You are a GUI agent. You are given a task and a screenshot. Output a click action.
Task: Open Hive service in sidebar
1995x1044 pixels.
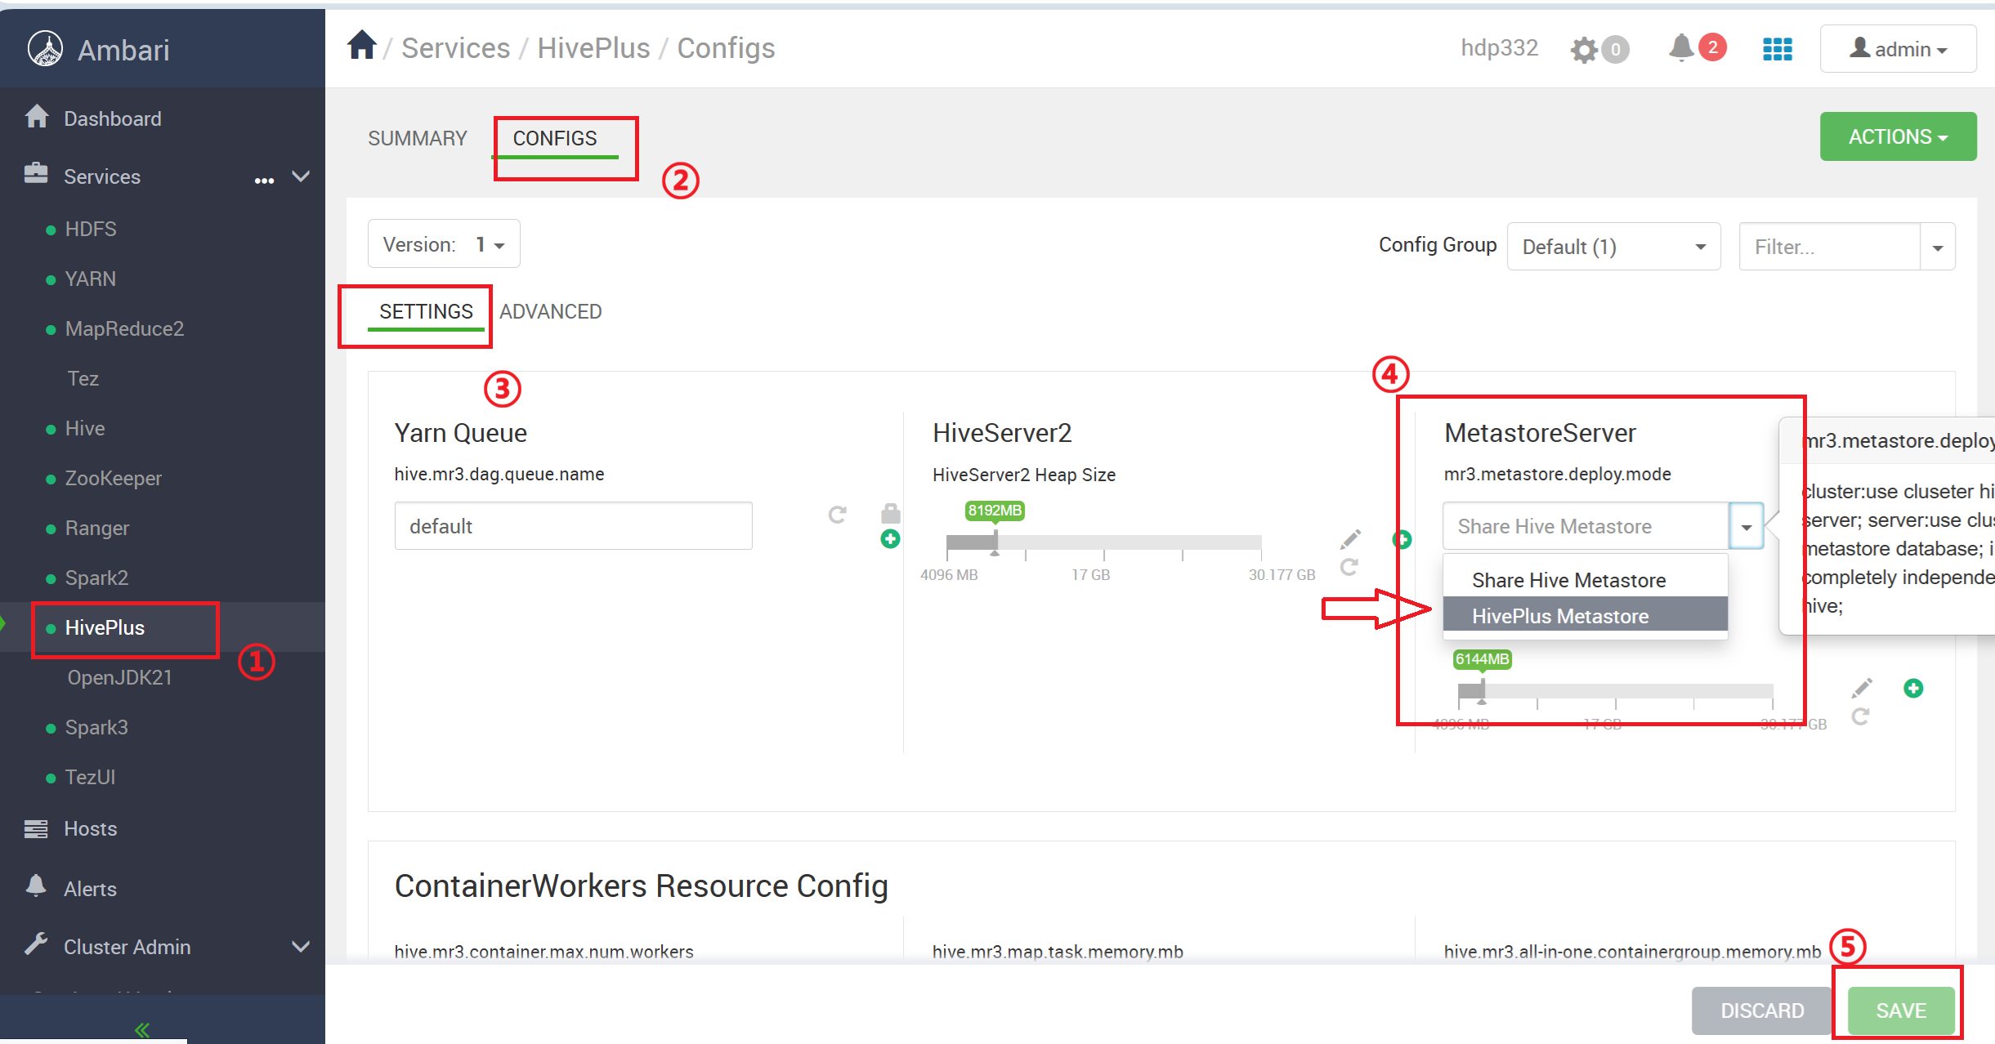[85, 428]
